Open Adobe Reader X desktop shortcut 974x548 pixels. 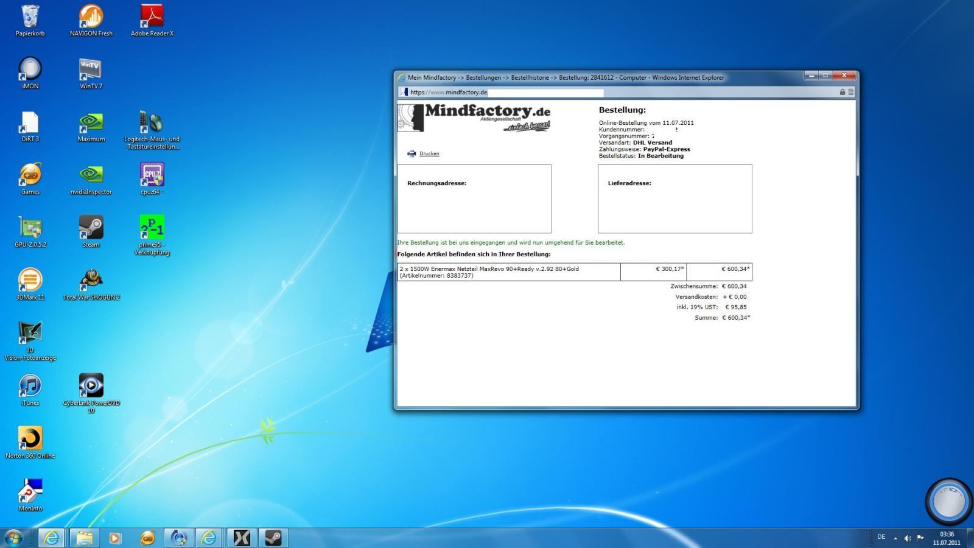click(152, 21)
